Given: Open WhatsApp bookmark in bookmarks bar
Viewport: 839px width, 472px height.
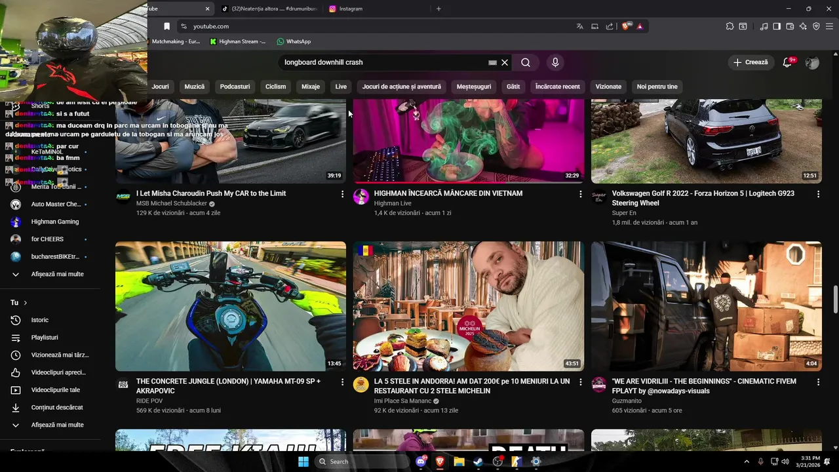Looking at the screenshot, I should (294, 41).
